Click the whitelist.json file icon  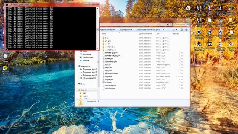point(103,88)
